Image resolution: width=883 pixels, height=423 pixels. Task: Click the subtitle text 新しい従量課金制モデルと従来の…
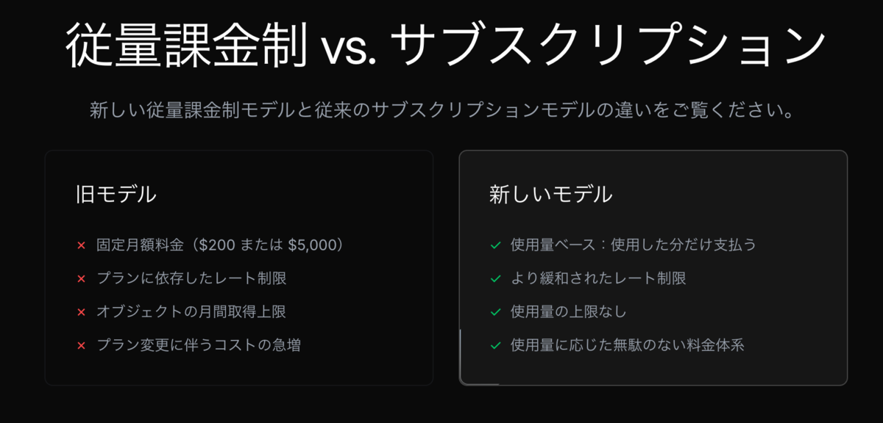pos(441,112)
